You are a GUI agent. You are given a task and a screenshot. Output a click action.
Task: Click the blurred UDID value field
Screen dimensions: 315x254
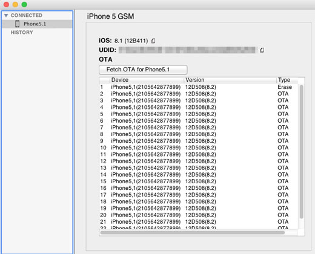[x=187, y=50]
